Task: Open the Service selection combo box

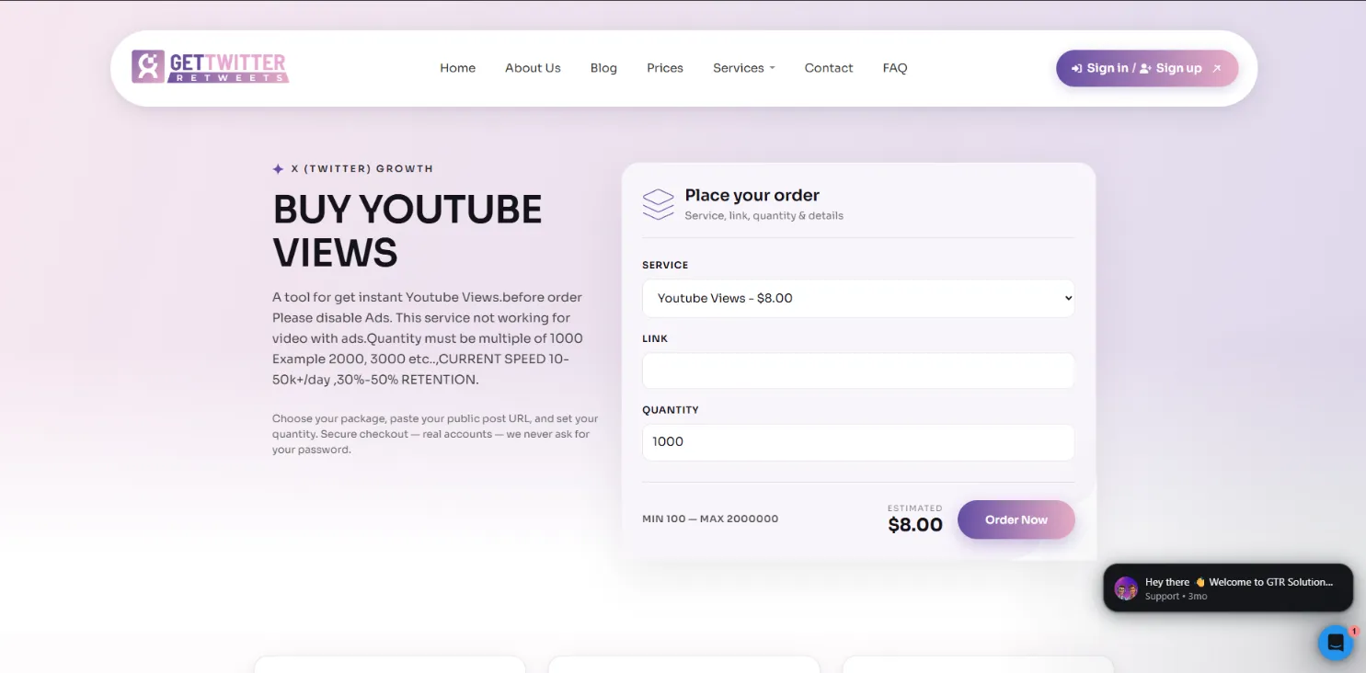Action: pos(857,298)
